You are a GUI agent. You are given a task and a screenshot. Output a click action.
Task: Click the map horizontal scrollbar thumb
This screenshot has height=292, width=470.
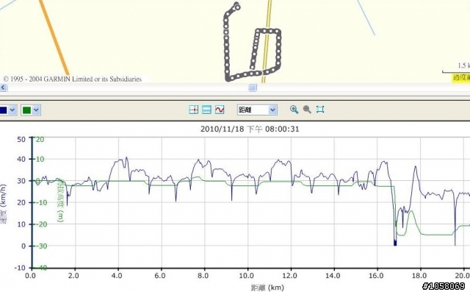point(253,88)
